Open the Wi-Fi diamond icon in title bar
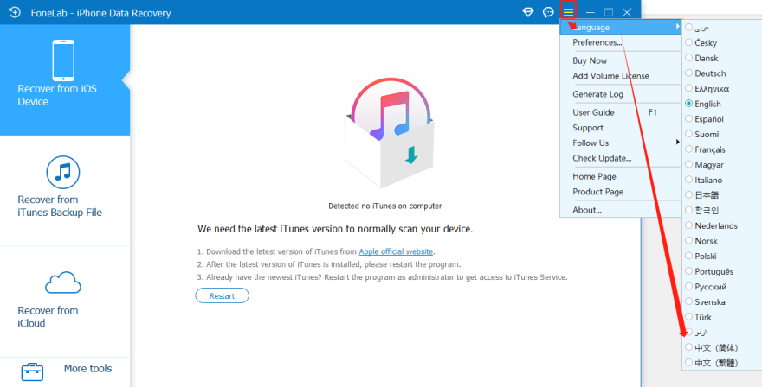 527,12
